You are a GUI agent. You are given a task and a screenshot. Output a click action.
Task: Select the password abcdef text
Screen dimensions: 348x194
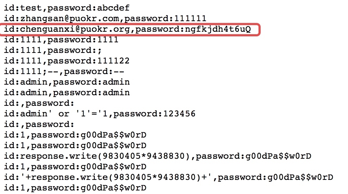(x=88, y=8)
